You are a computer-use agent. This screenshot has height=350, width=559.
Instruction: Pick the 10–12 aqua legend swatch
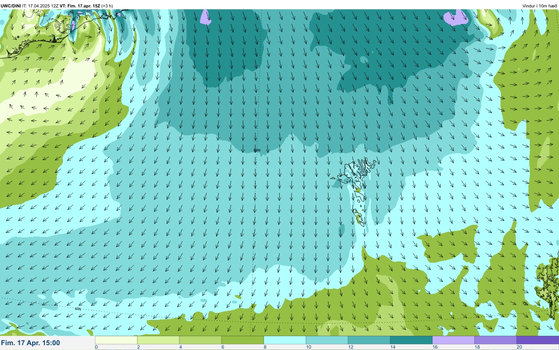(x=327, y=340)
